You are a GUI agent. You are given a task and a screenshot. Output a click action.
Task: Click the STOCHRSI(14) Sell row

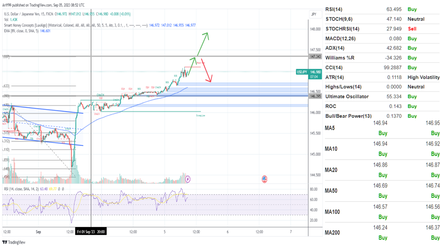tap(382, 29)
